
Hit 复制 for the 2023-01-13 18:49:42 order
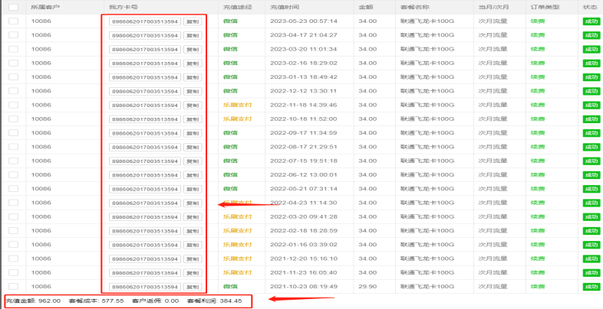[x=193, y=77]
